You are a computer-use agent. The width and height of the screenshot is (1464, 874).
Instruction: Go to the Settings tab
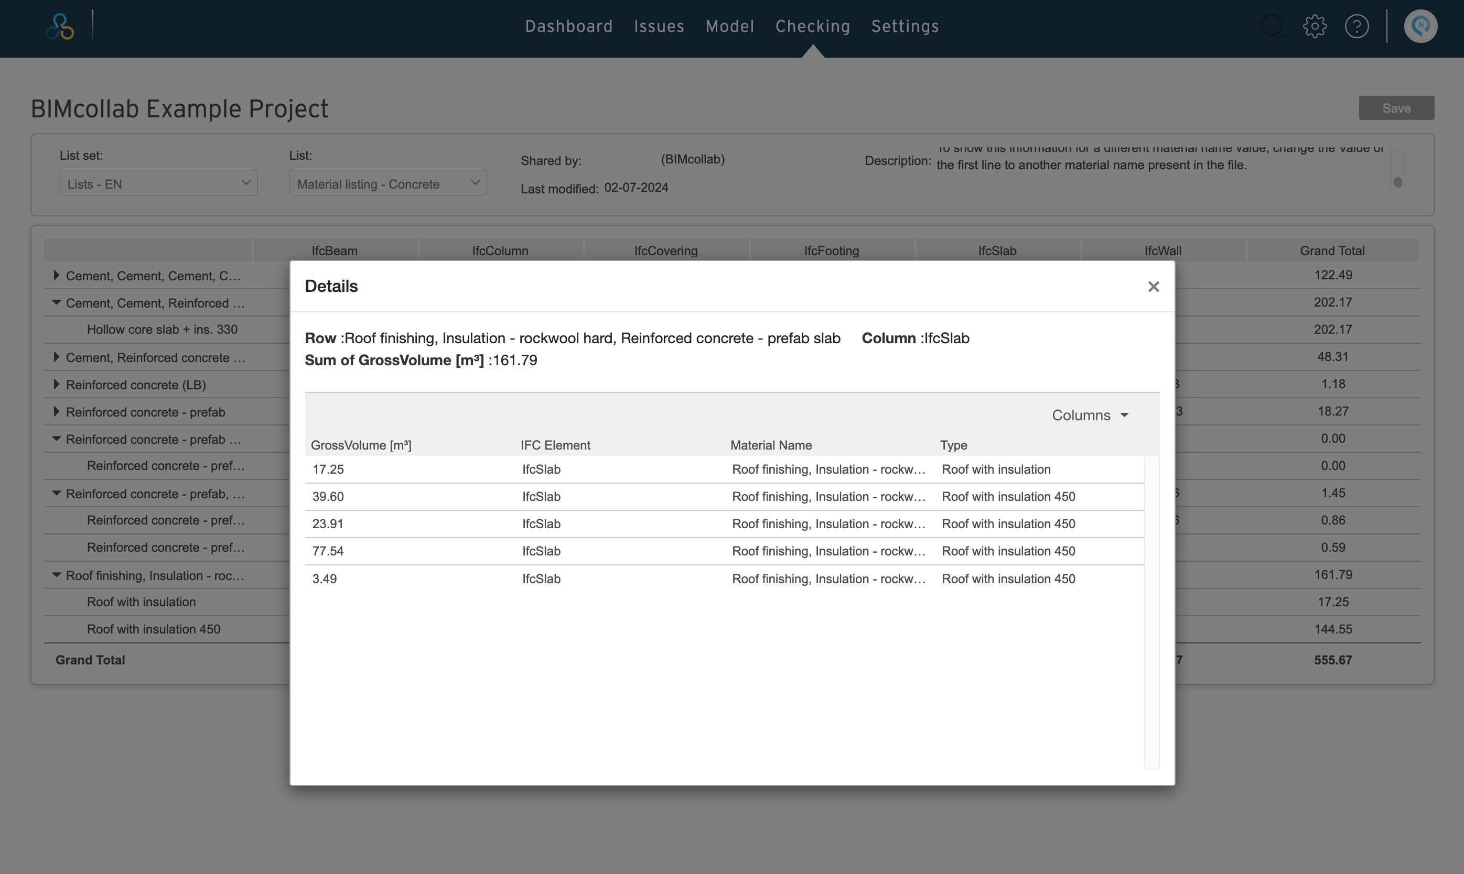905,27
